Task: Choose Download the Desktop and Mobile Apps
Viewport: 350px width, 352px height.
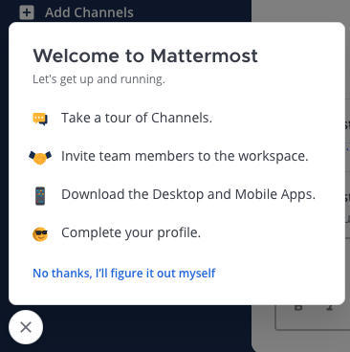Action: pos(188,194)
